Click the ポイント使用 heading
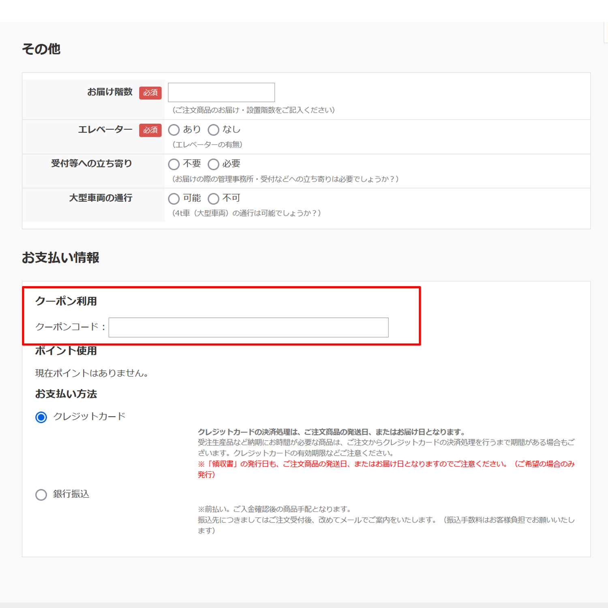 coord(66,351)
